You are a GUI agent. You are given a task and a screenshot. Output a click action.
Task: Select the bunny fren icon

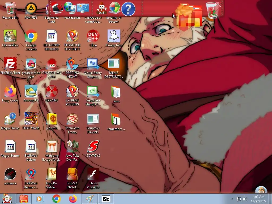tap(114, 38)
